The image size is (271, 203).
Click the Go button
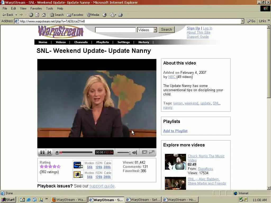pos(251,21)
